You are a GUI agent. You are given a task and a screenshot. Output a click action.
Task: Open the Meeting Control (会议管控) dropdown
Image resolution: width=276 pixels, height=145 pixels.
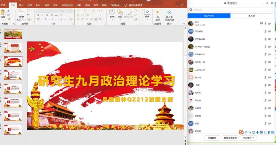tap(249, 138)
